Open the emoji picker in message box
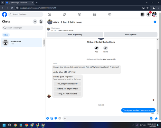Screen dimensions: 161x128 [151, 118]
